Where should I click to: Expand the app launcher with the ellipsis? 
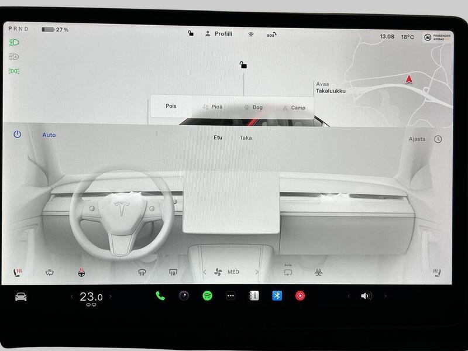coord(230,296)
